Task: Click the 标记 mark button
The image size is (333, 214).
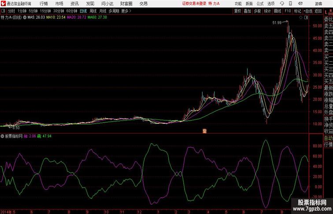Action: point(297,11)
